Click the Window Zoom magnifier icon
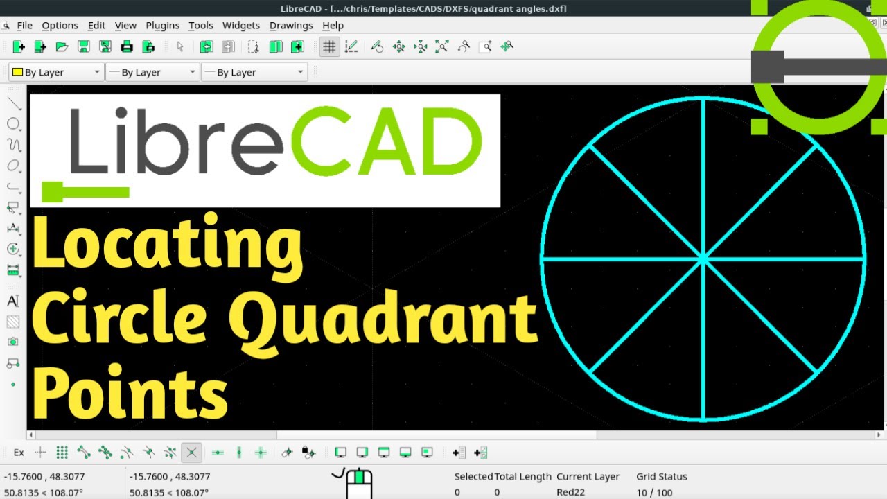Image resolution: width=887 pixels, height=499 pixels. pos(485,47)
